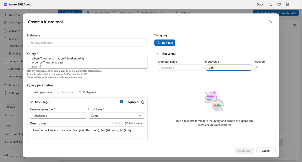Viewport: 302px width, 162px height.
Task: Click the Monitor eye icon in sidebar
Action: 6,85
